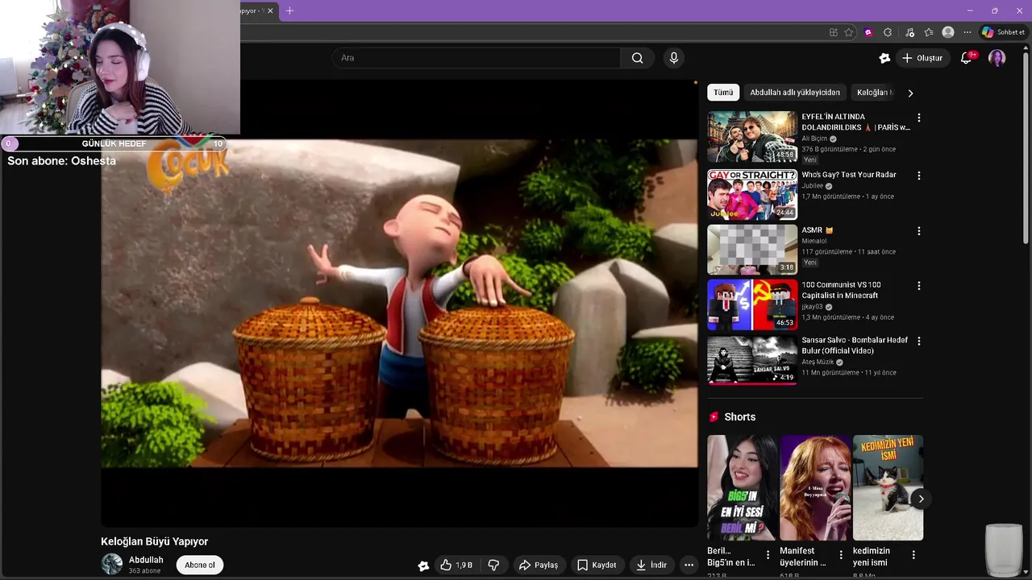Click the Shorts section heading
This screenshot has width=1032, height=580.
click(739, 416)
